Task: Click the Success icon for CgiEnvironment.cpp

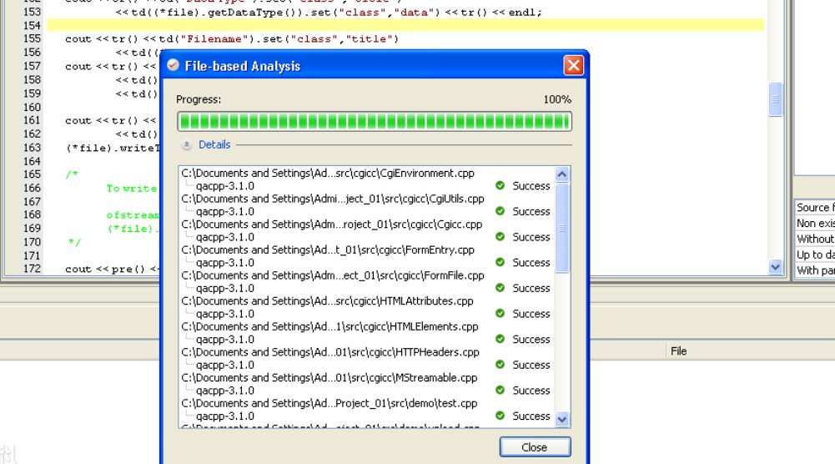Action: [500, 186]
